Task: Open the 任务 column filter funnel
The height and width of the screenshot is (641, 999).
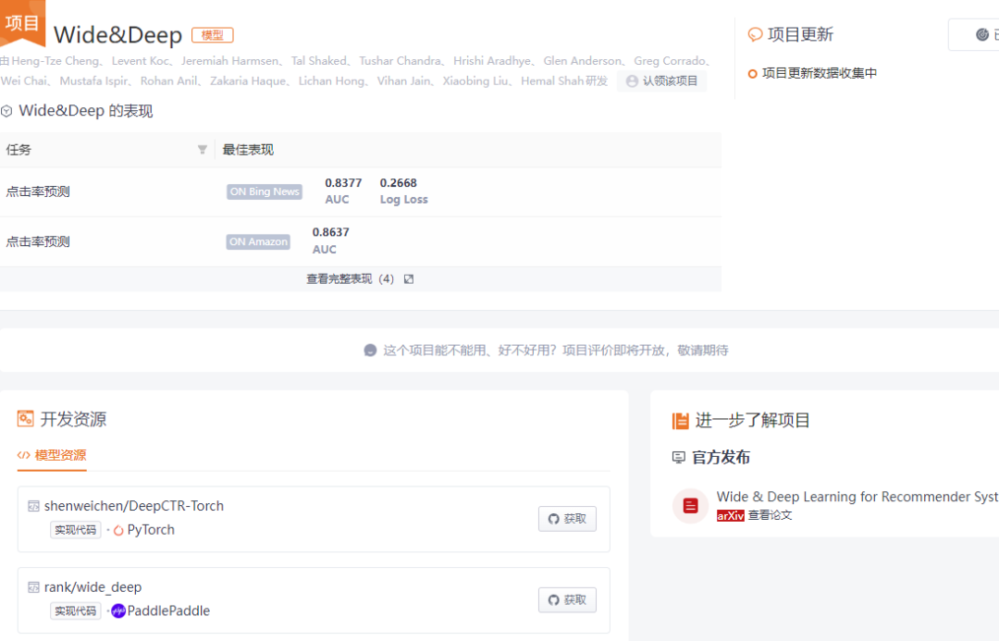Action: pyautogui.click(x=202, y=150)
